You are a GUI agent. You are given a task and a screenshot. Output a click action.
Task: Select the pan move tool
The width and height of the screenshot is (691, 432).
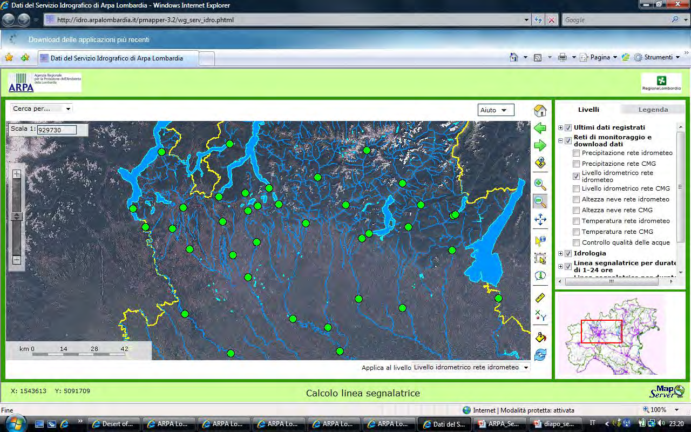pos(540,219)
